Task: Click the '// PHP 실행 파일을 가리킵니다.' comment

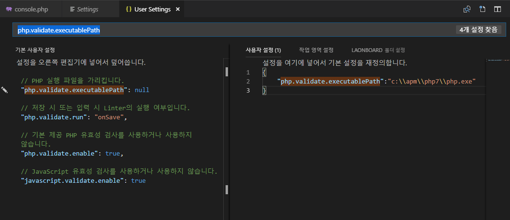Action: [x=72, y=81]
